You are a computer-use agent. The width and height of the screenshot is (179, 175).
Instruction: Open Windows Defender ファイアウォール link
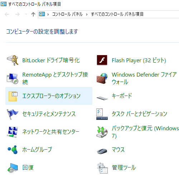tap(144, 78)
